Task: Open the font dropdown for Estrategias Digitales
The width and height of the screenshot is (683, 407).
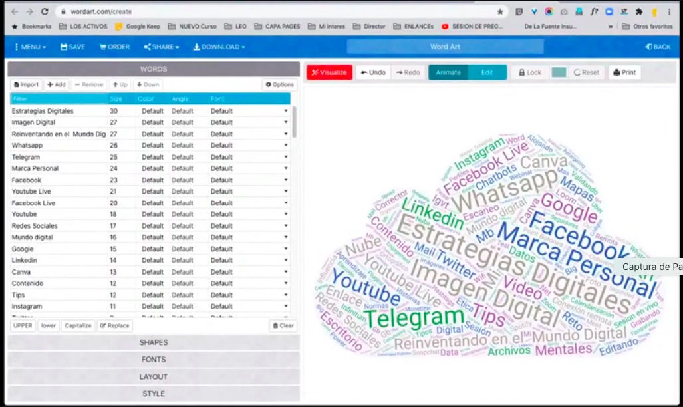Action: point(286,111)
